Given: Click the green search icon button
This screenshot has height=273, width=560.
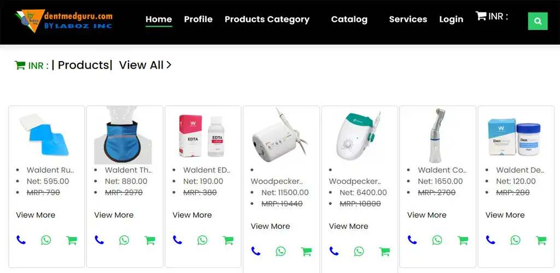Looking at the screenshot, I should (x=538, y=21).
